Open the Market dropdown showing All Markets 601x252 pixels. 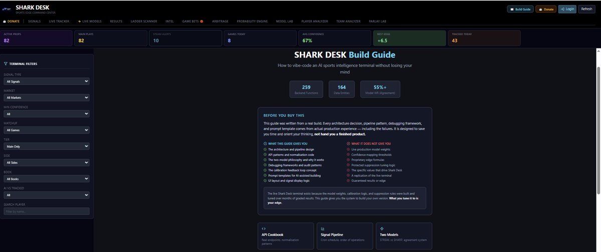coord(47,97)
